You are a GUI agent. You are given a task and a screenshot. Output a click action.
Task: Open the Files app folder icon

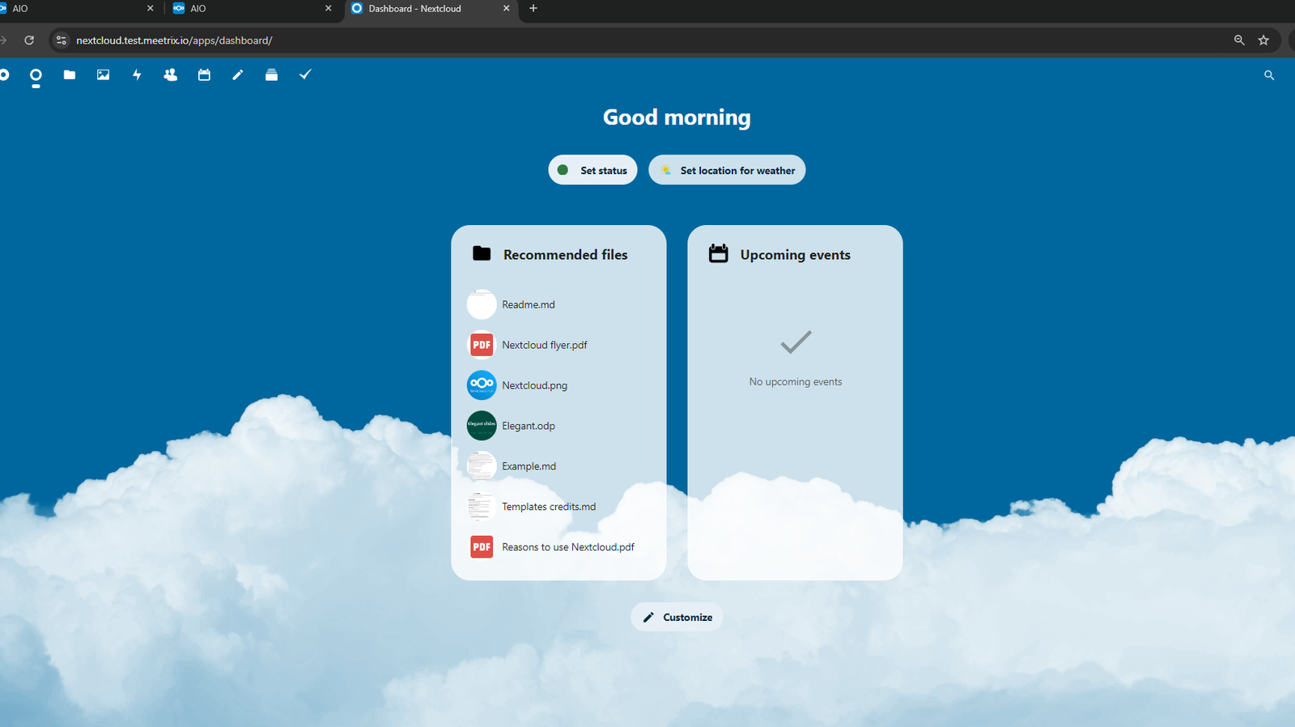tap(70, 74)
